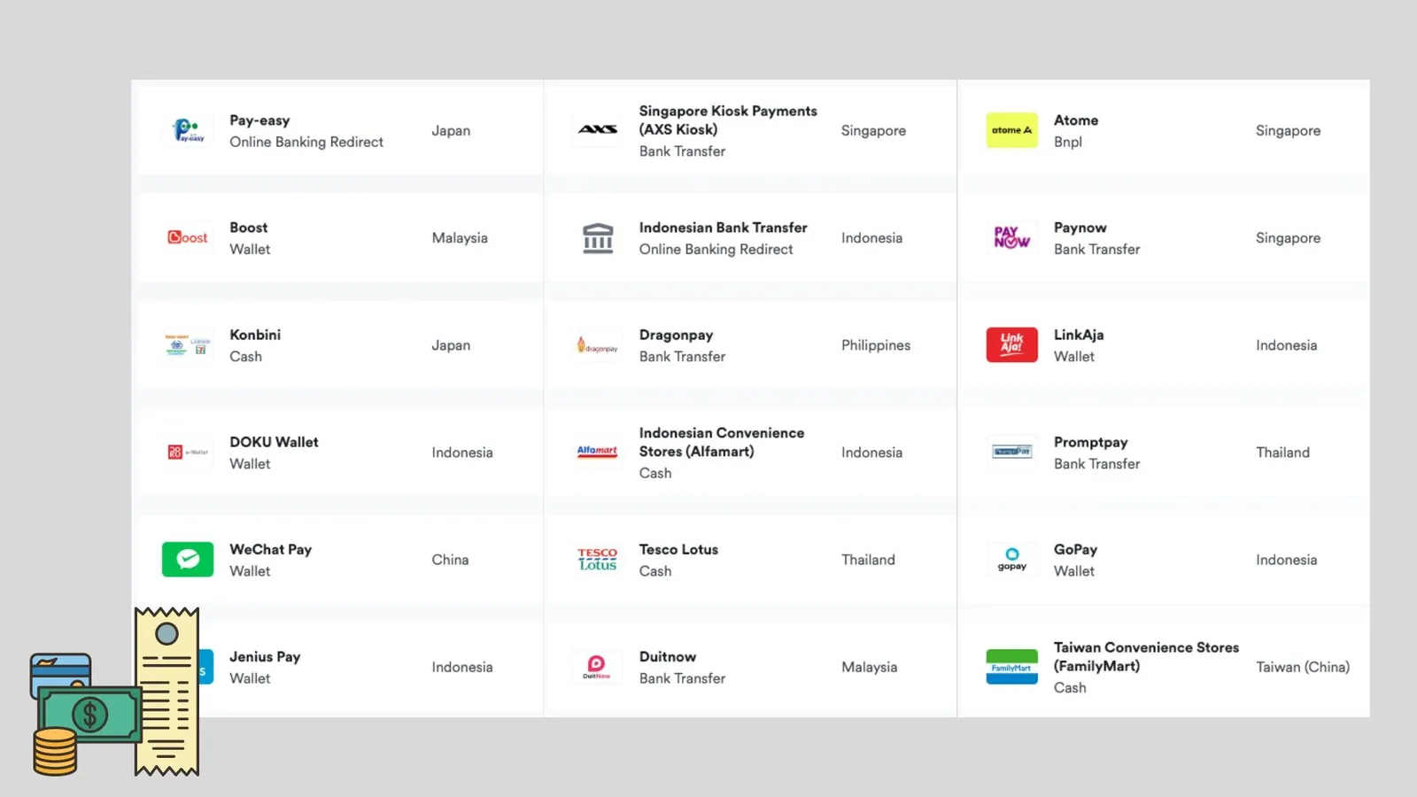
Task: Click the Dragonpay title text
Action: pos(676,335)
